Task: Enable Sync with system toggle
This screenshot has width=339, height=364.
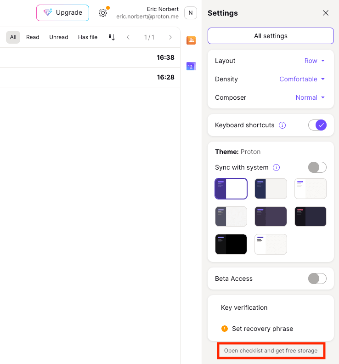Action: [317, 167]
